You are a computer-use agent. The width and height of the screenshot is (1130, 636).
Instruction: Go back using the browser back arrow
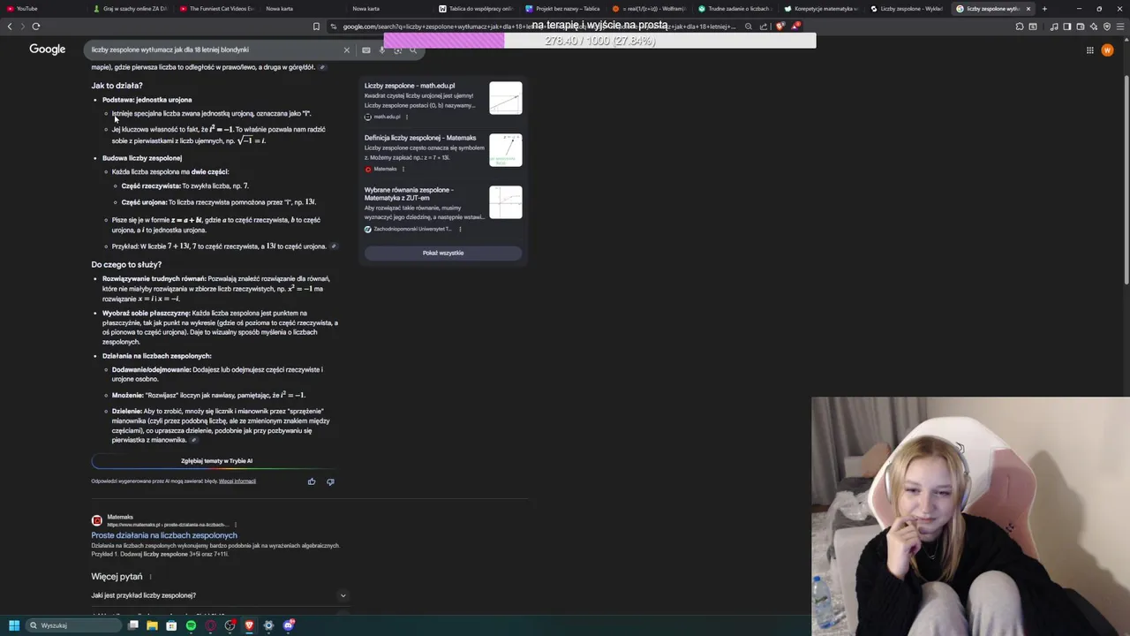[10, 26]
